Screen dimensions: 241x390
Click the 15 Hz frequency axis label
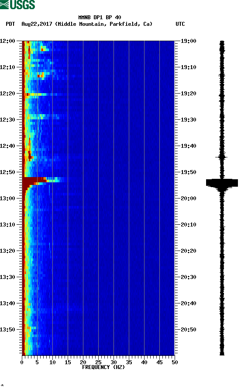click(68, 362)
